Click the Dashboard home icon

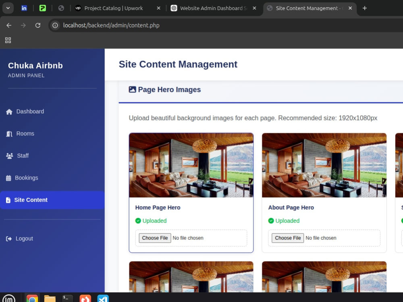click(x=9, y=112)
